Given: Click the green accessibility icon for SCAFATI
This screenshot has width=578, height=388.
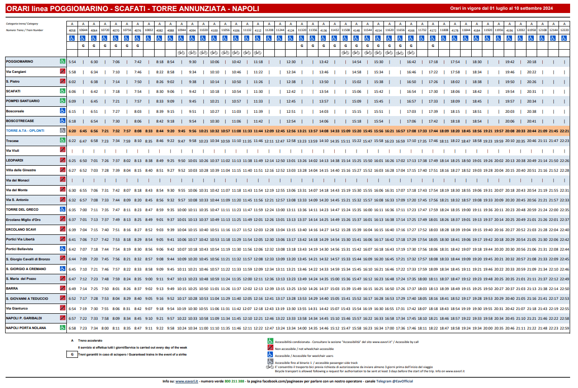Looking at the screenshot, I should pyautogui.click(x=62, y=91).
